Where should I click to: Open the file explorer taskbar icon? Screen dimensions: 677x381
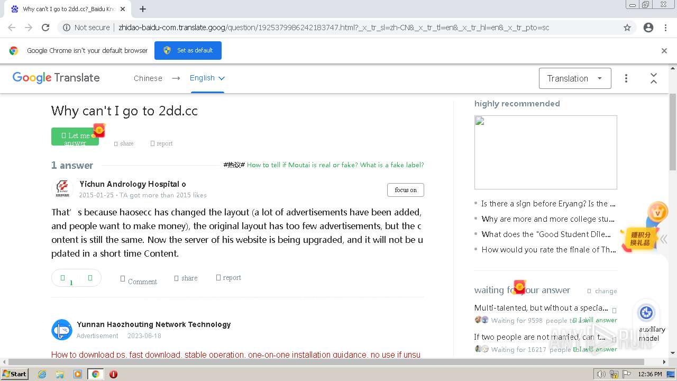point(60,374)
